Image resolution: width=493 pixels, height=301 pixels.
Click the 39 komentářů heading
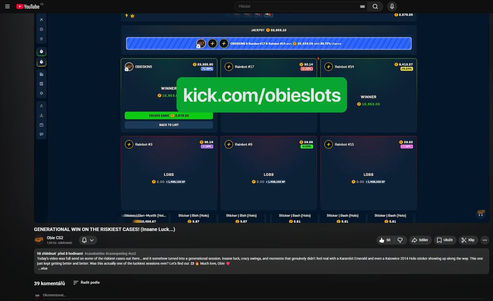[x=50, y=283]
